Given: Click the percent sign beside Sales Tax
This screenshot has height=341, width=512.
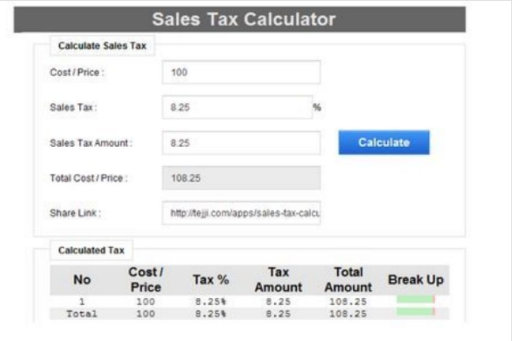Looking at the screenshot, I should (x=317, y=107).
